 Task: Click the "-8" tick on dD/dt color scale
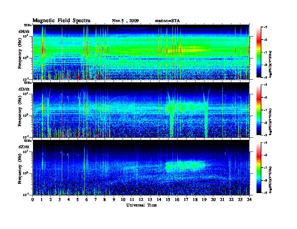[265, 122]
